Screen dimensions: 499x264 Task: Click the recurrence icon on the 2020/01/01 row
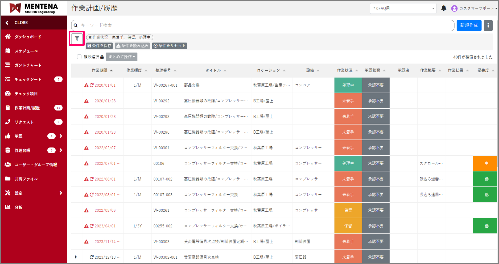coord(92,85)
